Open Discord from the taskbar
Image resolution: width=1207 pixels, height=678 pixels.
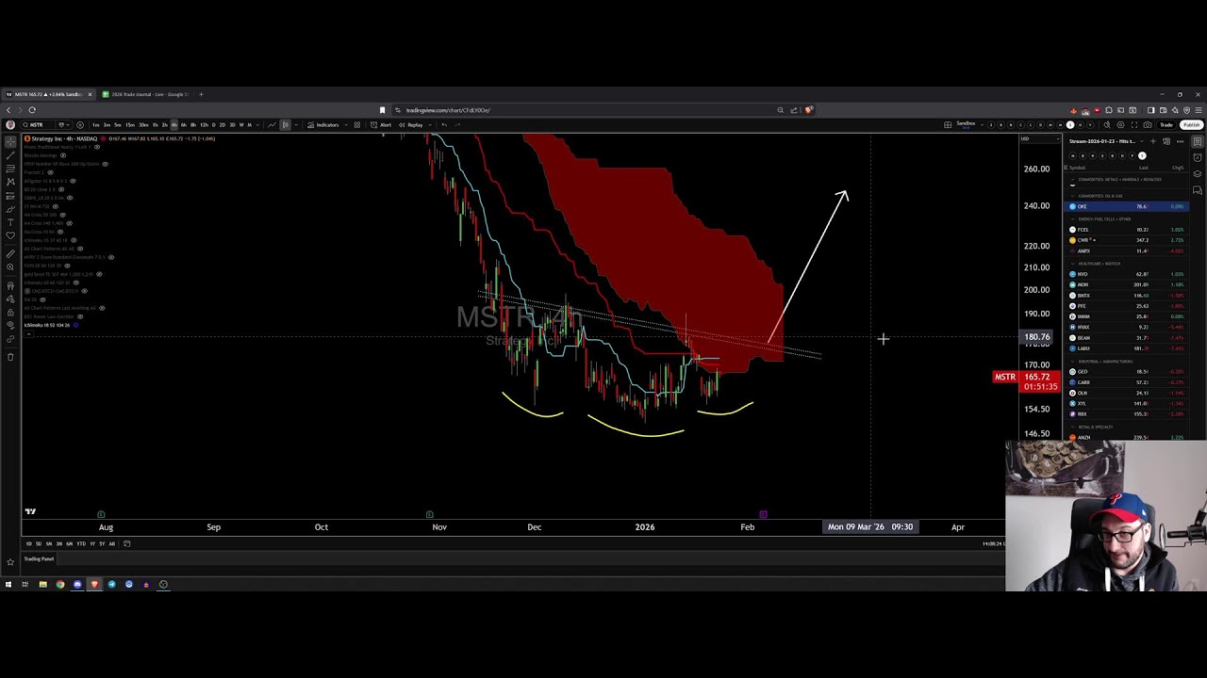click(x=77, y=584)
